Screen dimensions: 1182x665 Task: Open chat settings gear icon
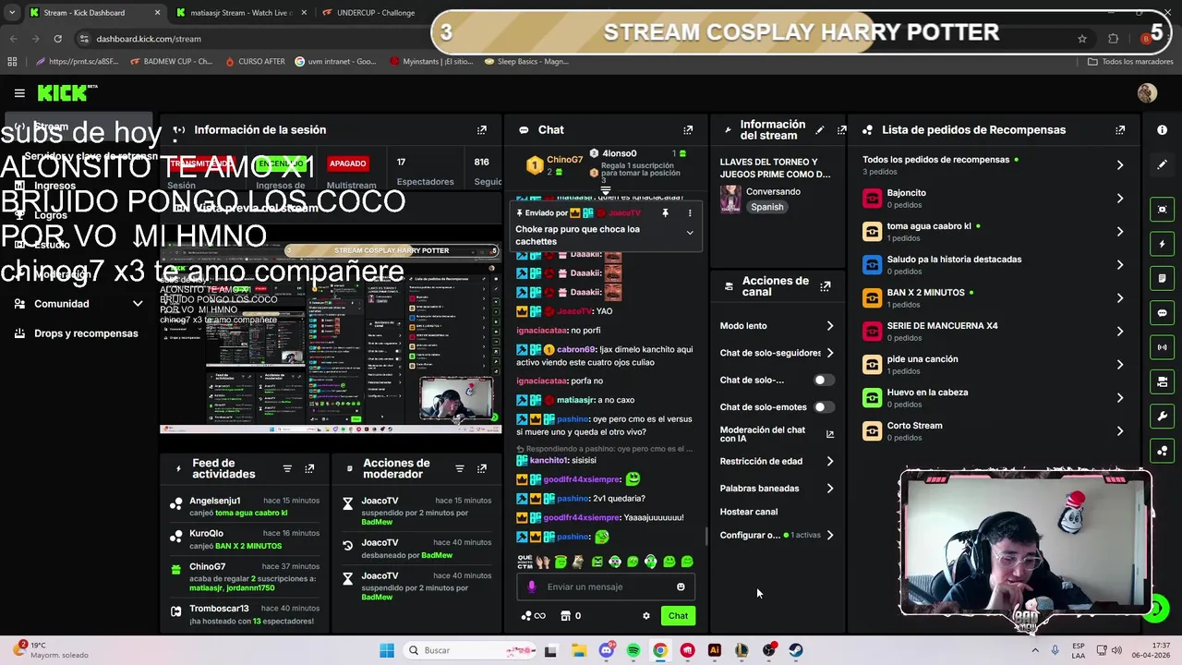click(646, 616)
